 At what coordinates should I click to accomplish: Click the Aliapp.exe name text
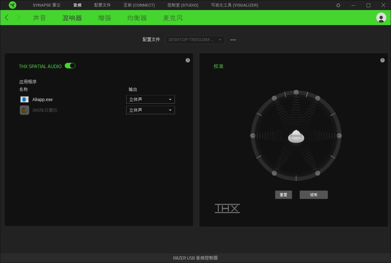coord(42,99)
